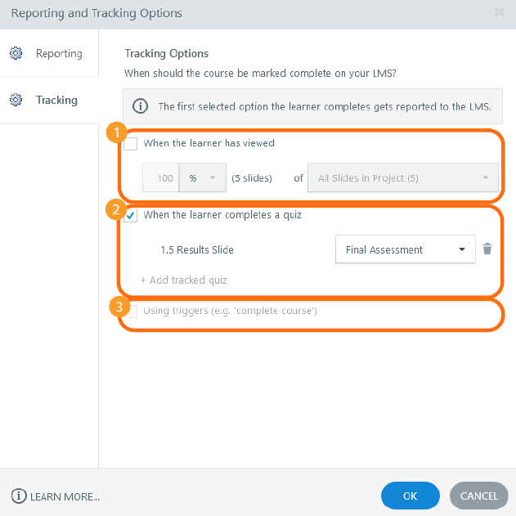Enable 'When the learner has viewed' checkbox
Viewport: 516px width, 516px height.
[131, 144]
